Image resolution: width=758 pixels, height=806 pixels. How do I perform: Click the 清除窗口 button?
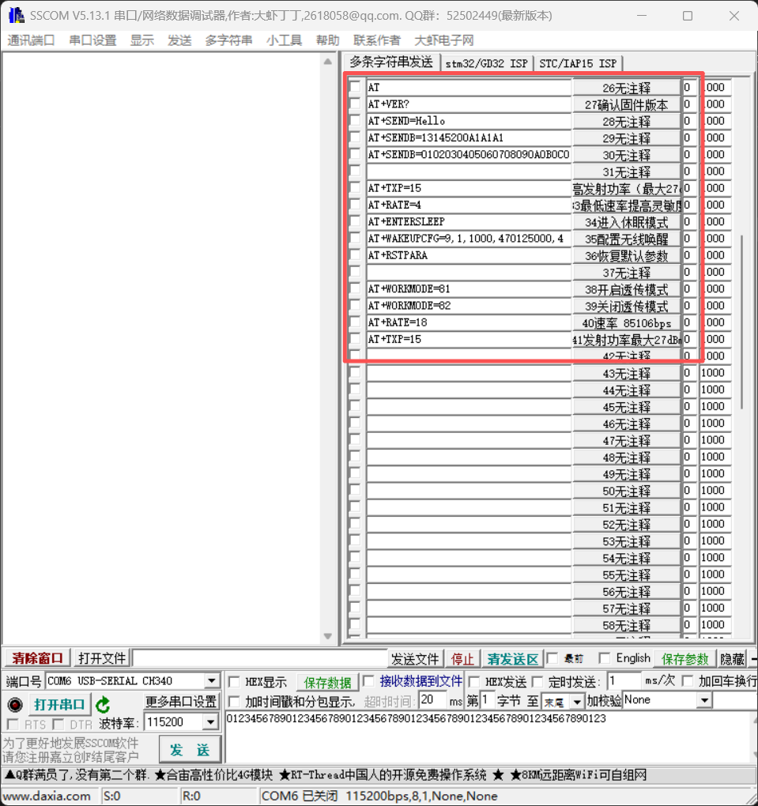pos(37,658)
